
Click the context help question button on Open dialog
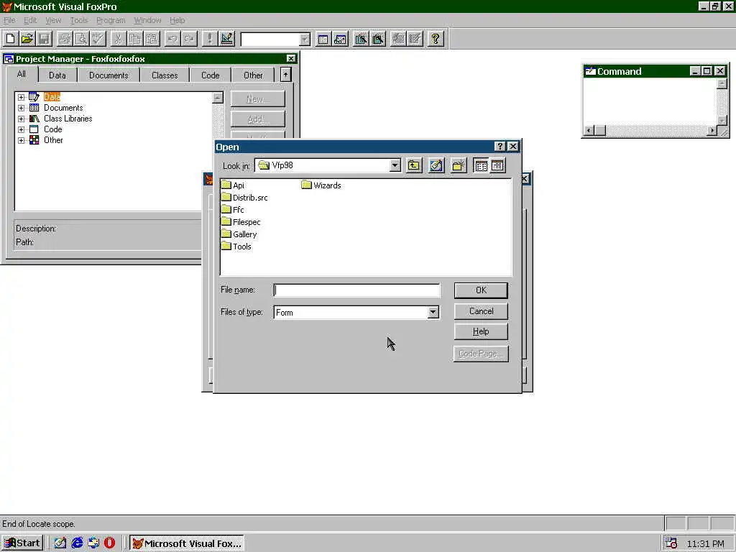click(x=500, y=147)
